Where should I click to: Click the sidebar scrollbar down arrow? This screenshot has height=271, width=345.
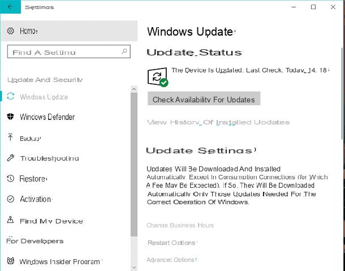coord(134,268)
